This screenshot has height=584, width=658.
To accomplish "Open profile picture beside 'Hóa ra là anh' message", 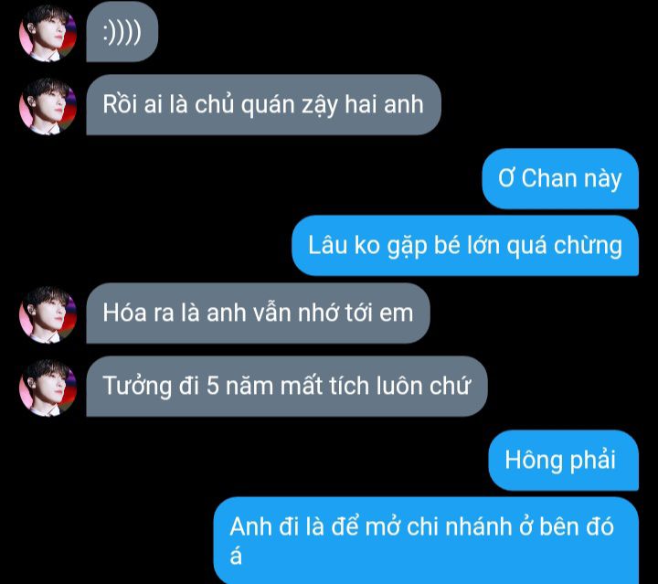I will [x=48, y=314].
